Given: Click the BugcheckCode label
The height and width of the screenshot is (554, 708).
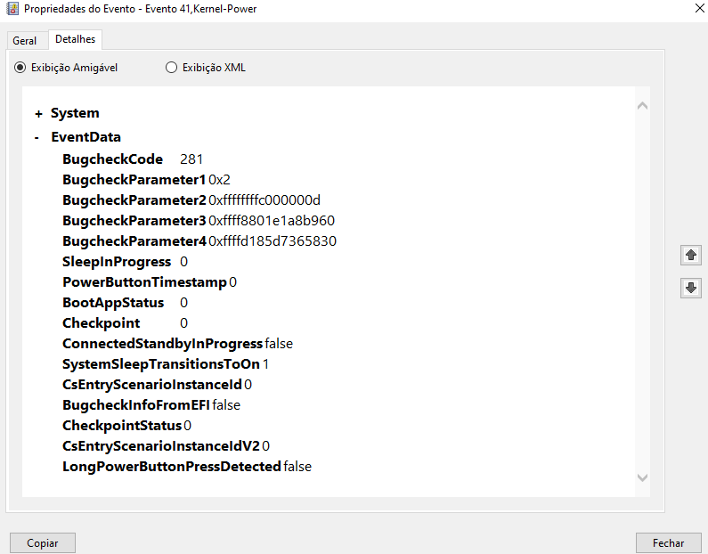Looking at the screenshot, I should (x=112, y=159).
